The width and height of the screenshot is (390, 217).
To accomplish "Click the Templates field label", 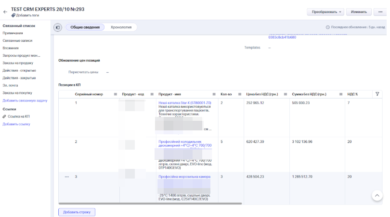I will pyautogui.click(x=252, y=48).
